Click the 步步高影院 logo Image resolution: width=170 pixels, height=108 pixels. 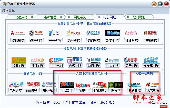click(x=151, y=60)
